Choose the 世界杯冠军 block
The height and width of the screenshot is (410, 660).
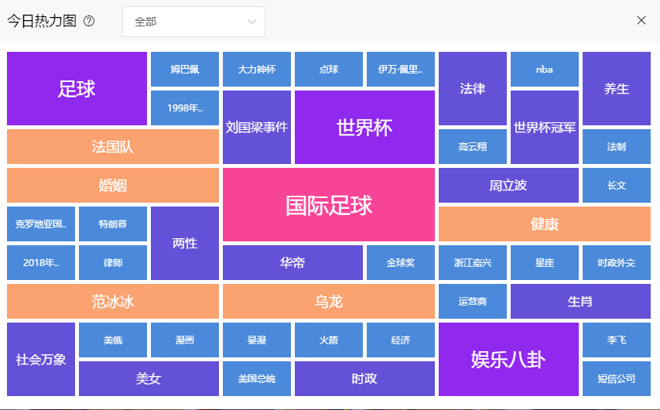[x=545, y=128]
